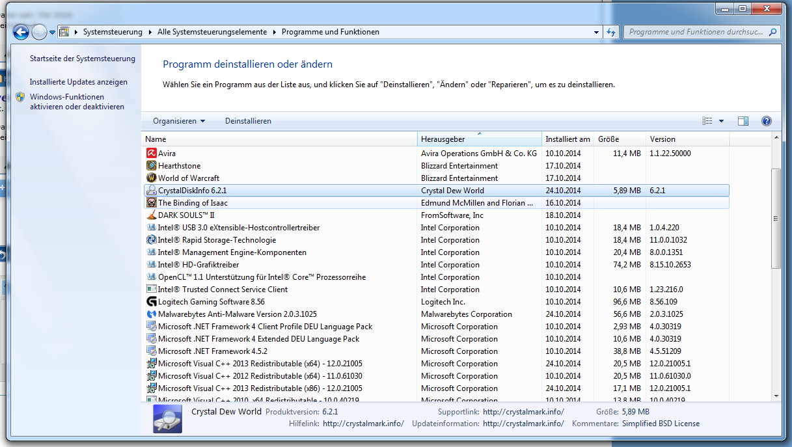
Task: Click the OpenCL 1.1 Unterstützung icon
Action: 151,277
